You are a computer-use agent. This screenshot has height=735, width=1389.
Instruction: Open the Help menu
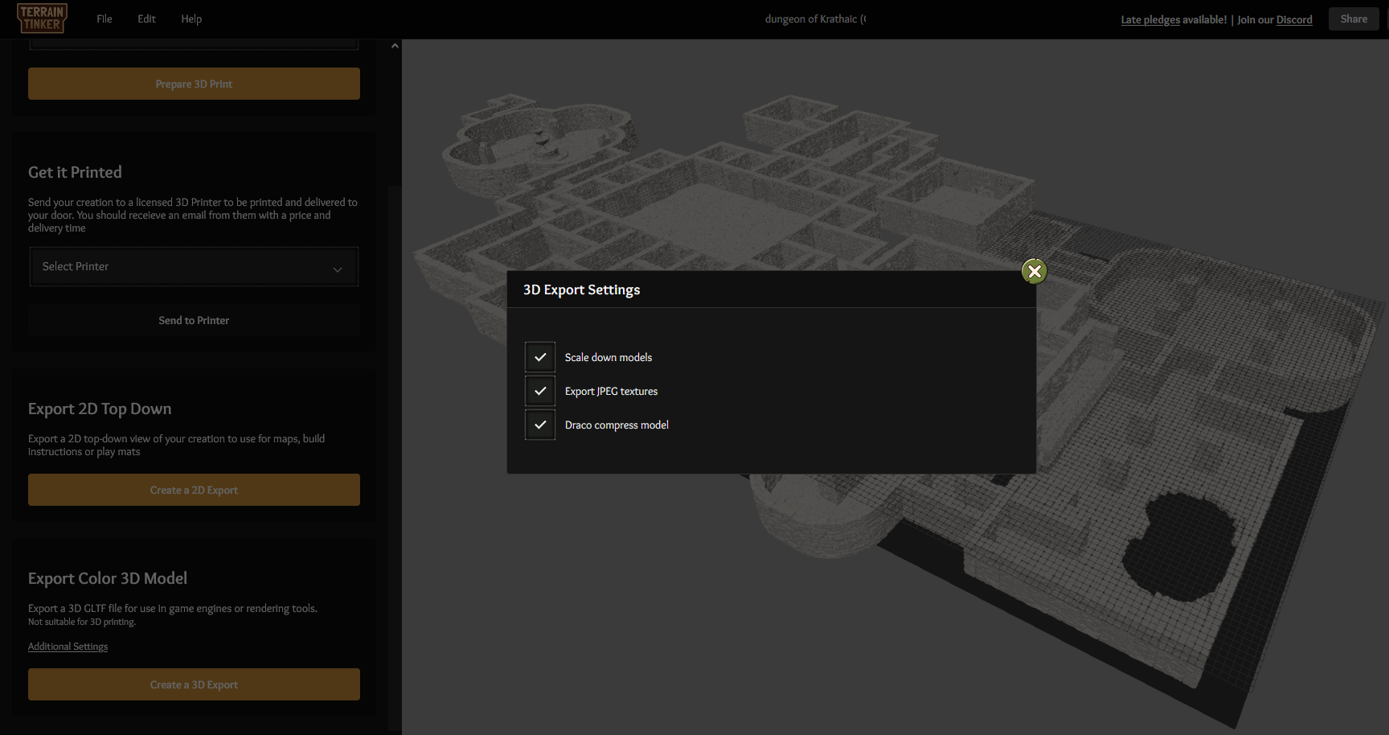click(x=191, y=18)
